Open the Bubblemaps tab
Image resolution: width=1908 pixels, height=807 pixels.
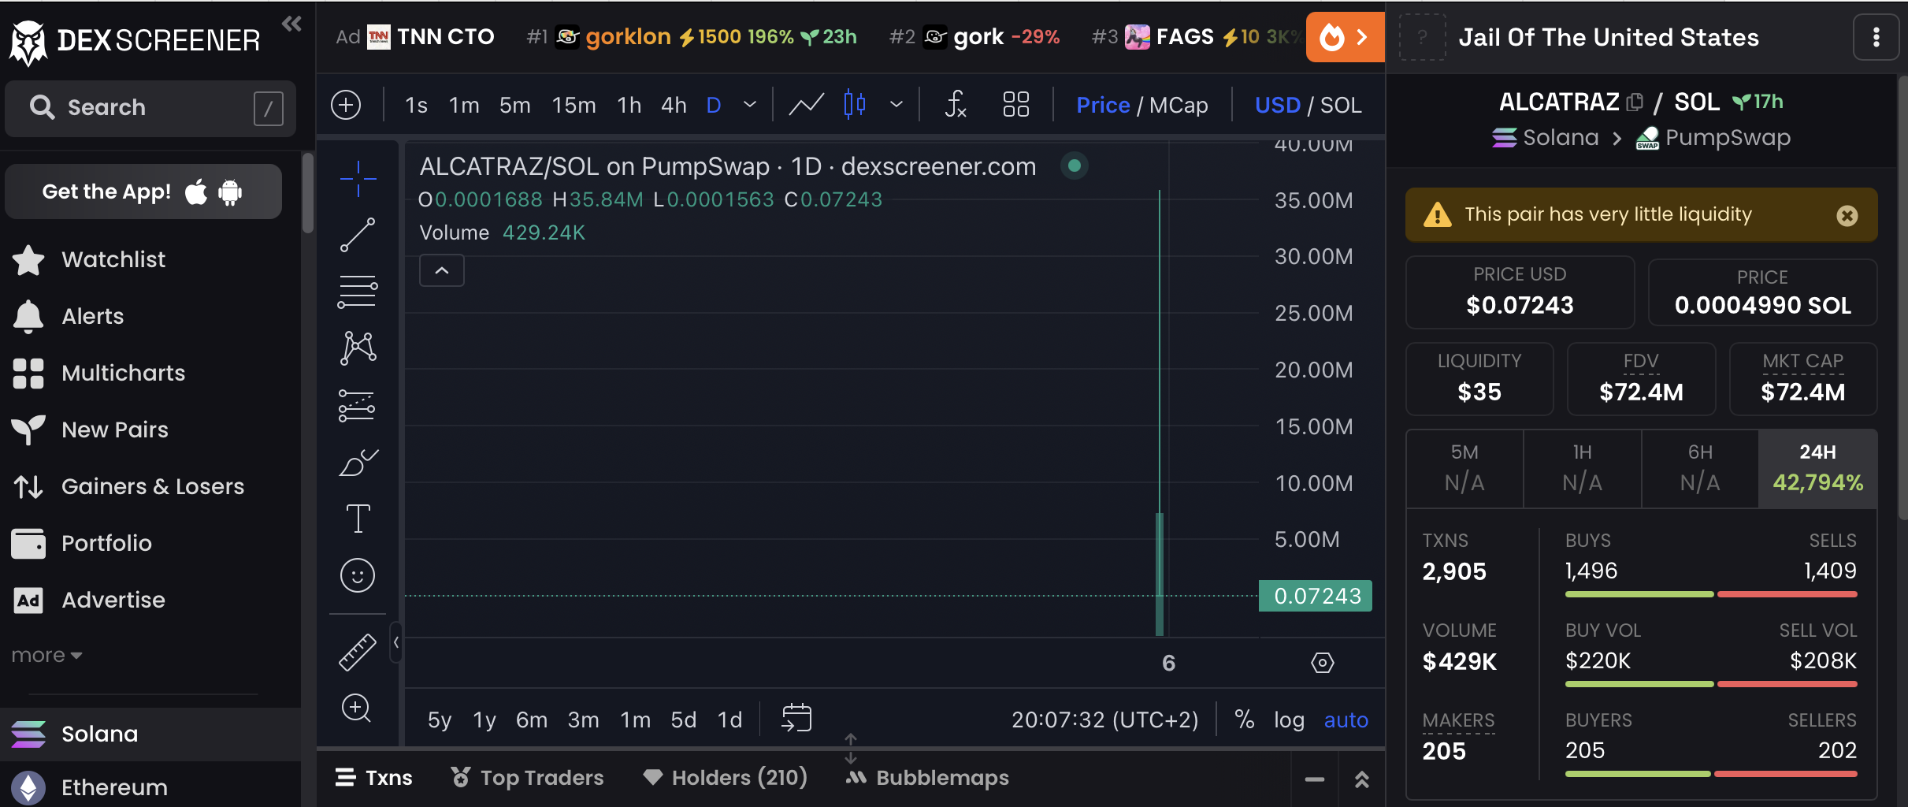tap(927, 778)
